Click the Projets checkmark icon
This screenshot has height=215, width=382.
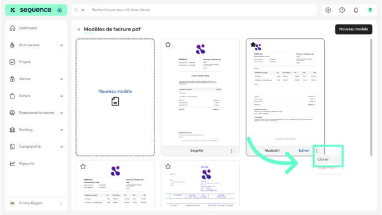(12, 62)
